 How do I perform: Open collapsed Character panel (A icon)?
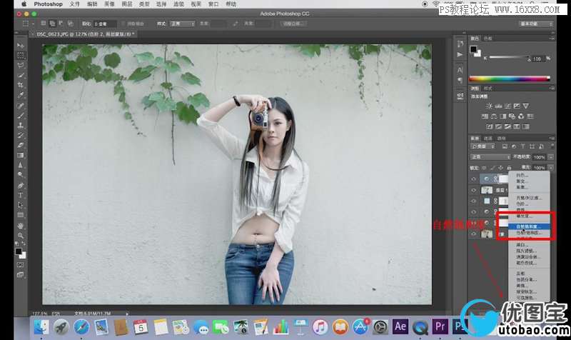click(x=460, y=70)
